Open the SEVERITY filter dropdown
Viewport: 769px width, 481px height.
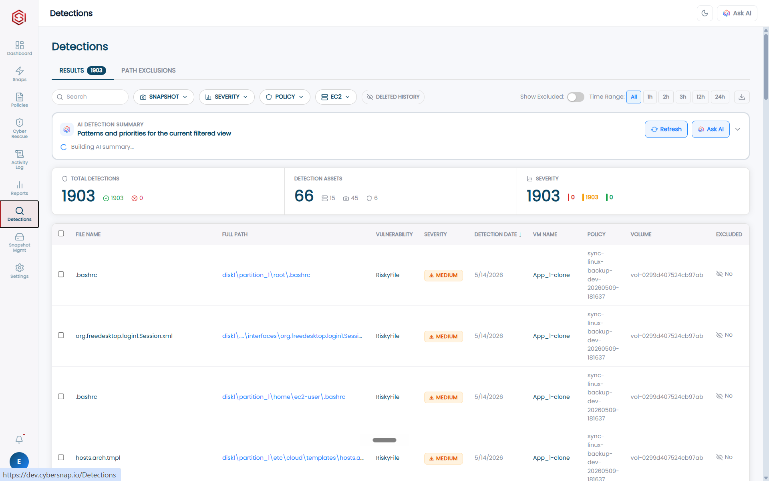point(227,97)
